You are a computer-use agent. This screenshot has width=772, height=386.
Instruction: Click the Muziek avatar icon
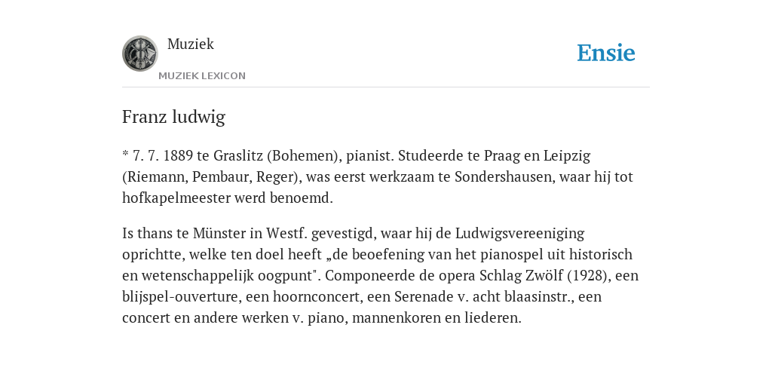[x=139, y=54]
